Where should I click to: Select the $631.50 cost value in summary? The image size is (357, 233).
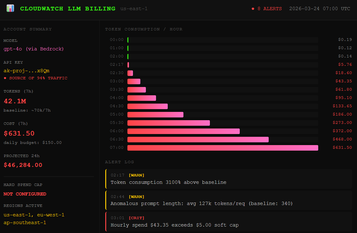point(19,133)
